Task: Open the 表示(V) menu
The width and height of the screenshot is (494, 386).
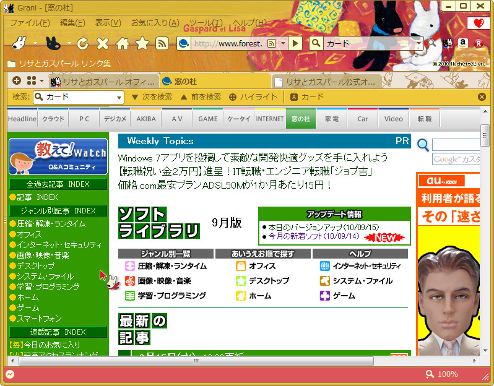Action: point(108,23)
